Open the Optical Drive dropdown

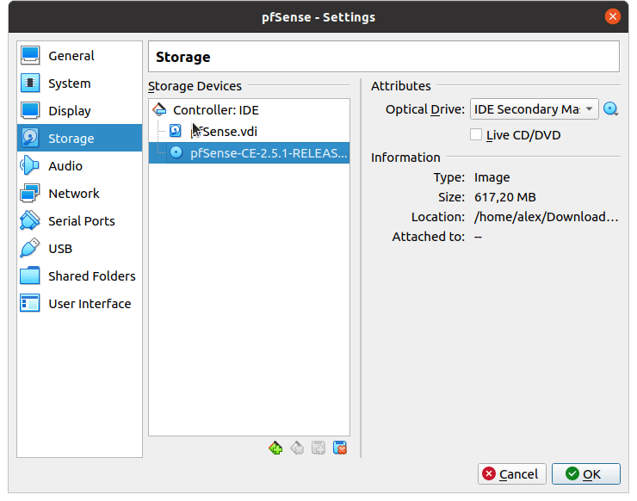pyautogui.click(x=534, y=109)
